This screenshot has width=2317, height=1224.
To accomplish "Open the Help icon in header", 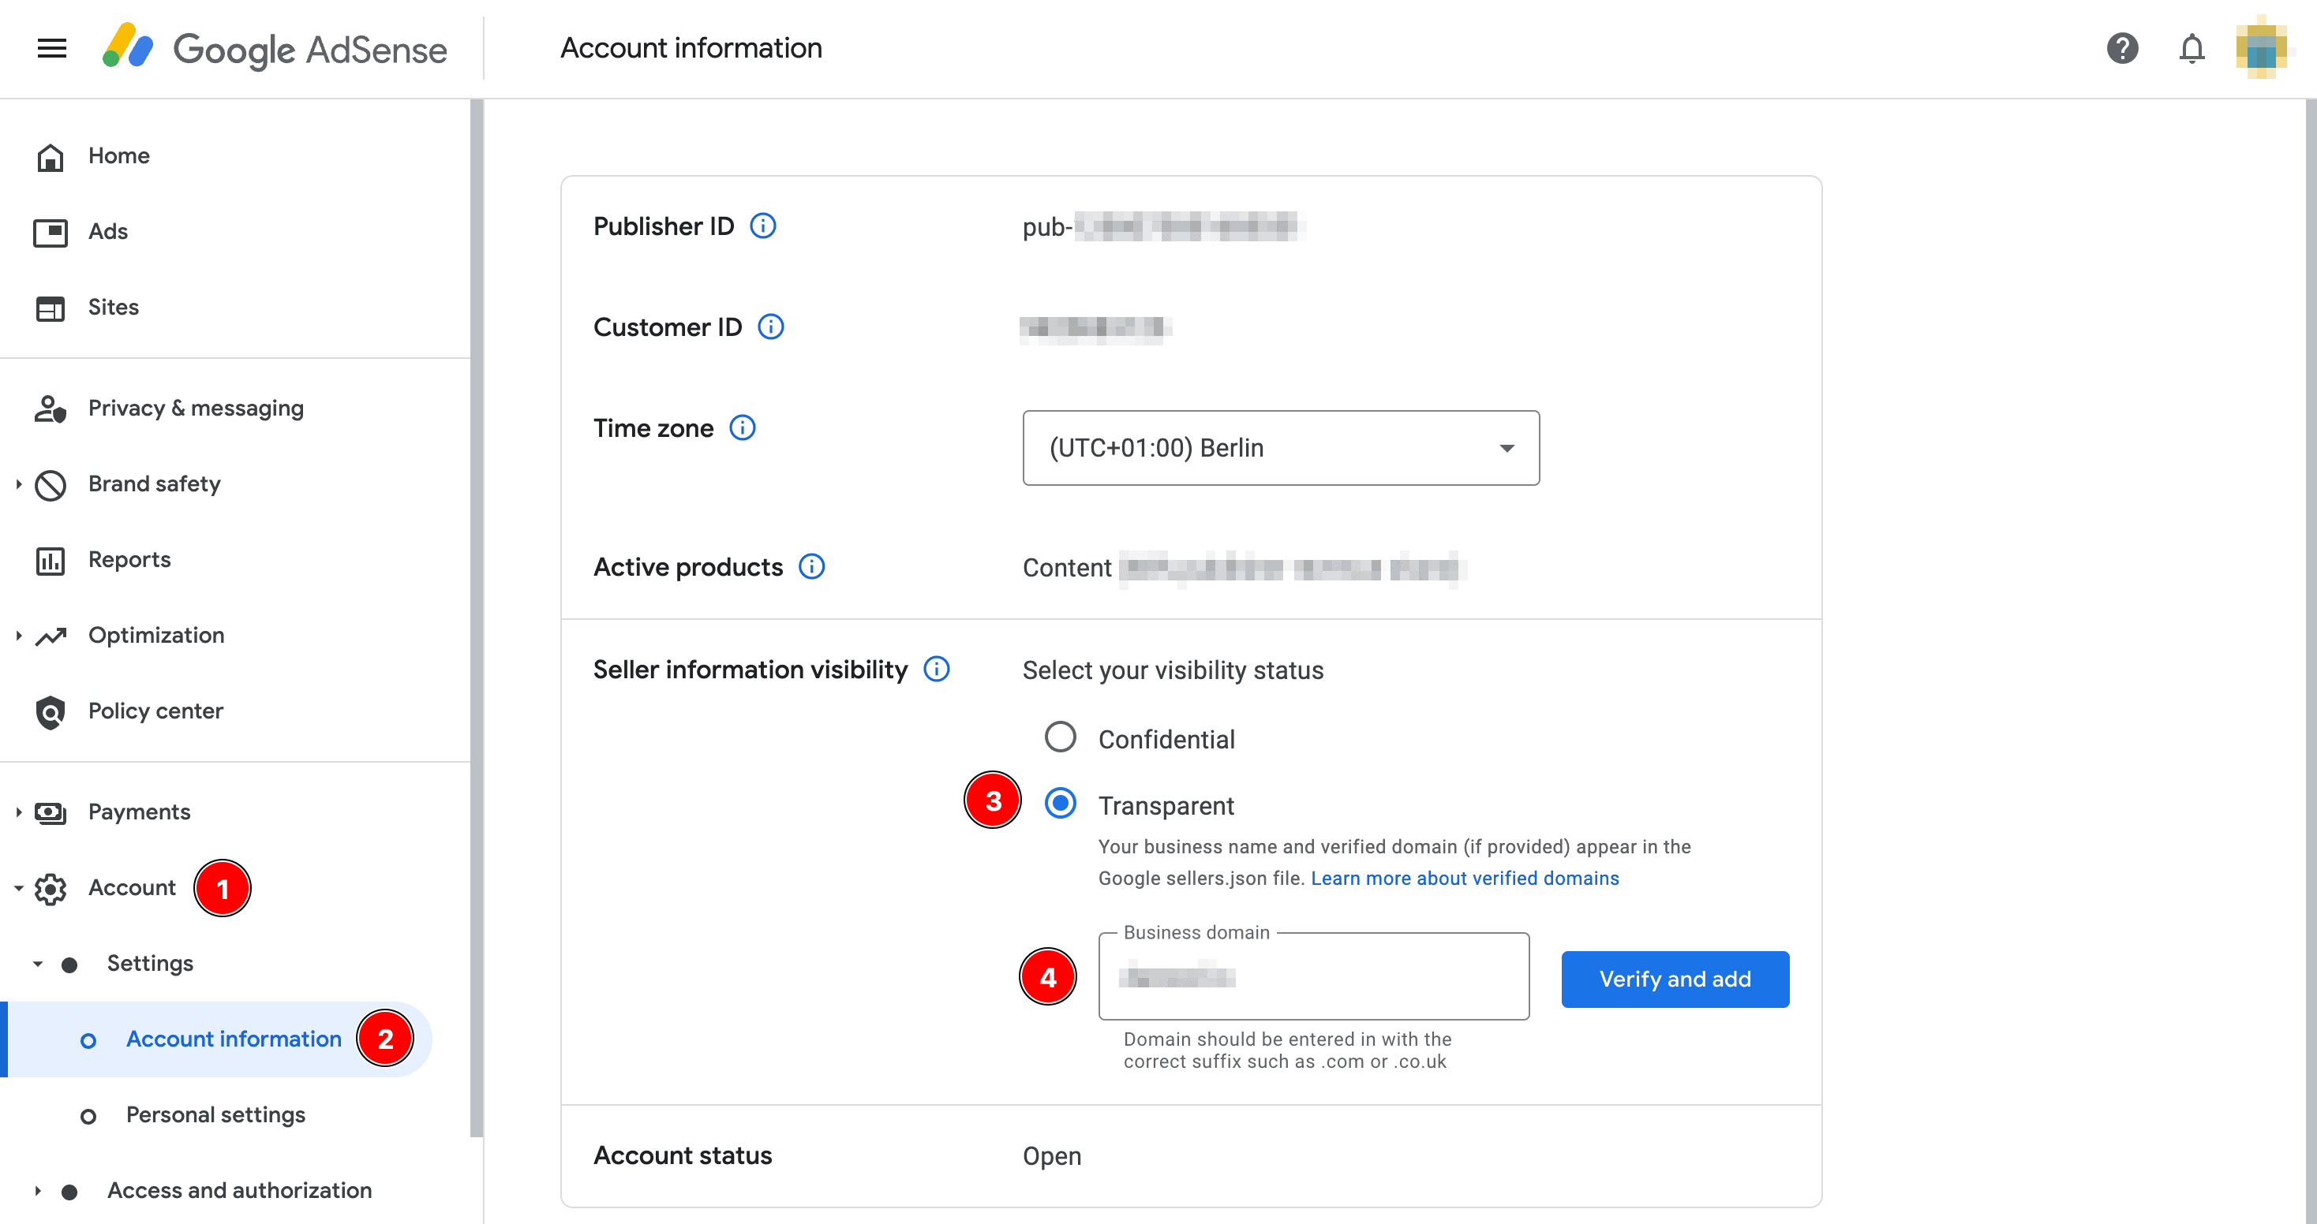I will pyautogui.click(x=2122, y=49).
